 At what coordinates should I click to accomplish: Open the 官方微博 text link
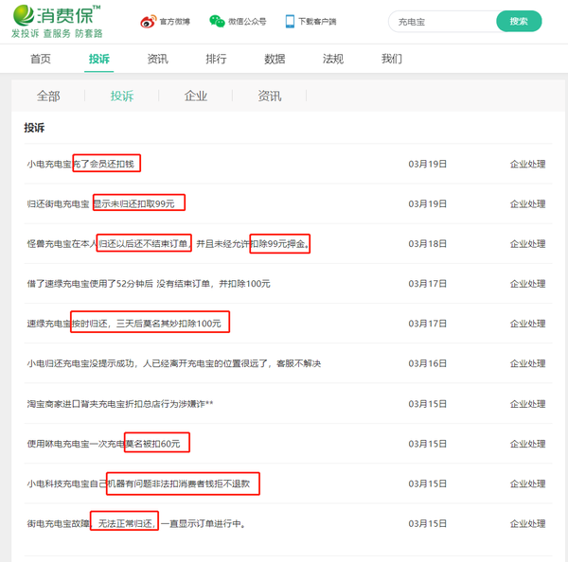tap(174, 22)
